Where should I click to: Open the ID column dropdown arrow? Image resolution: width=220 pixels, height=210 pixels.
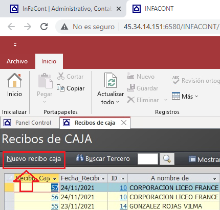123,179
